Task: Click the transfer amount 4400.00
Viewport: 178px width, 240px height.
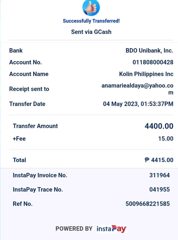Action: coord(159,126)
